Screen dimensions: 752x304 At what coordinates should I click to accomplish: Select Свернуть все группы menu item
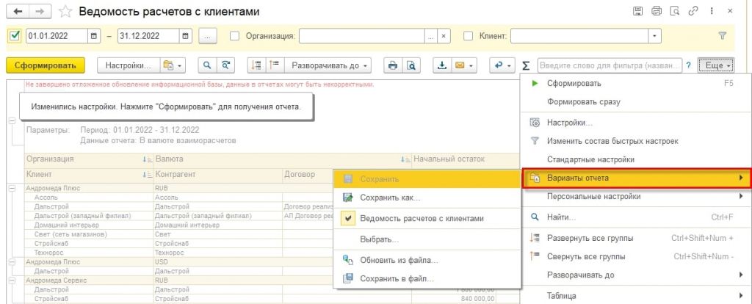click(x=636, y=256)
